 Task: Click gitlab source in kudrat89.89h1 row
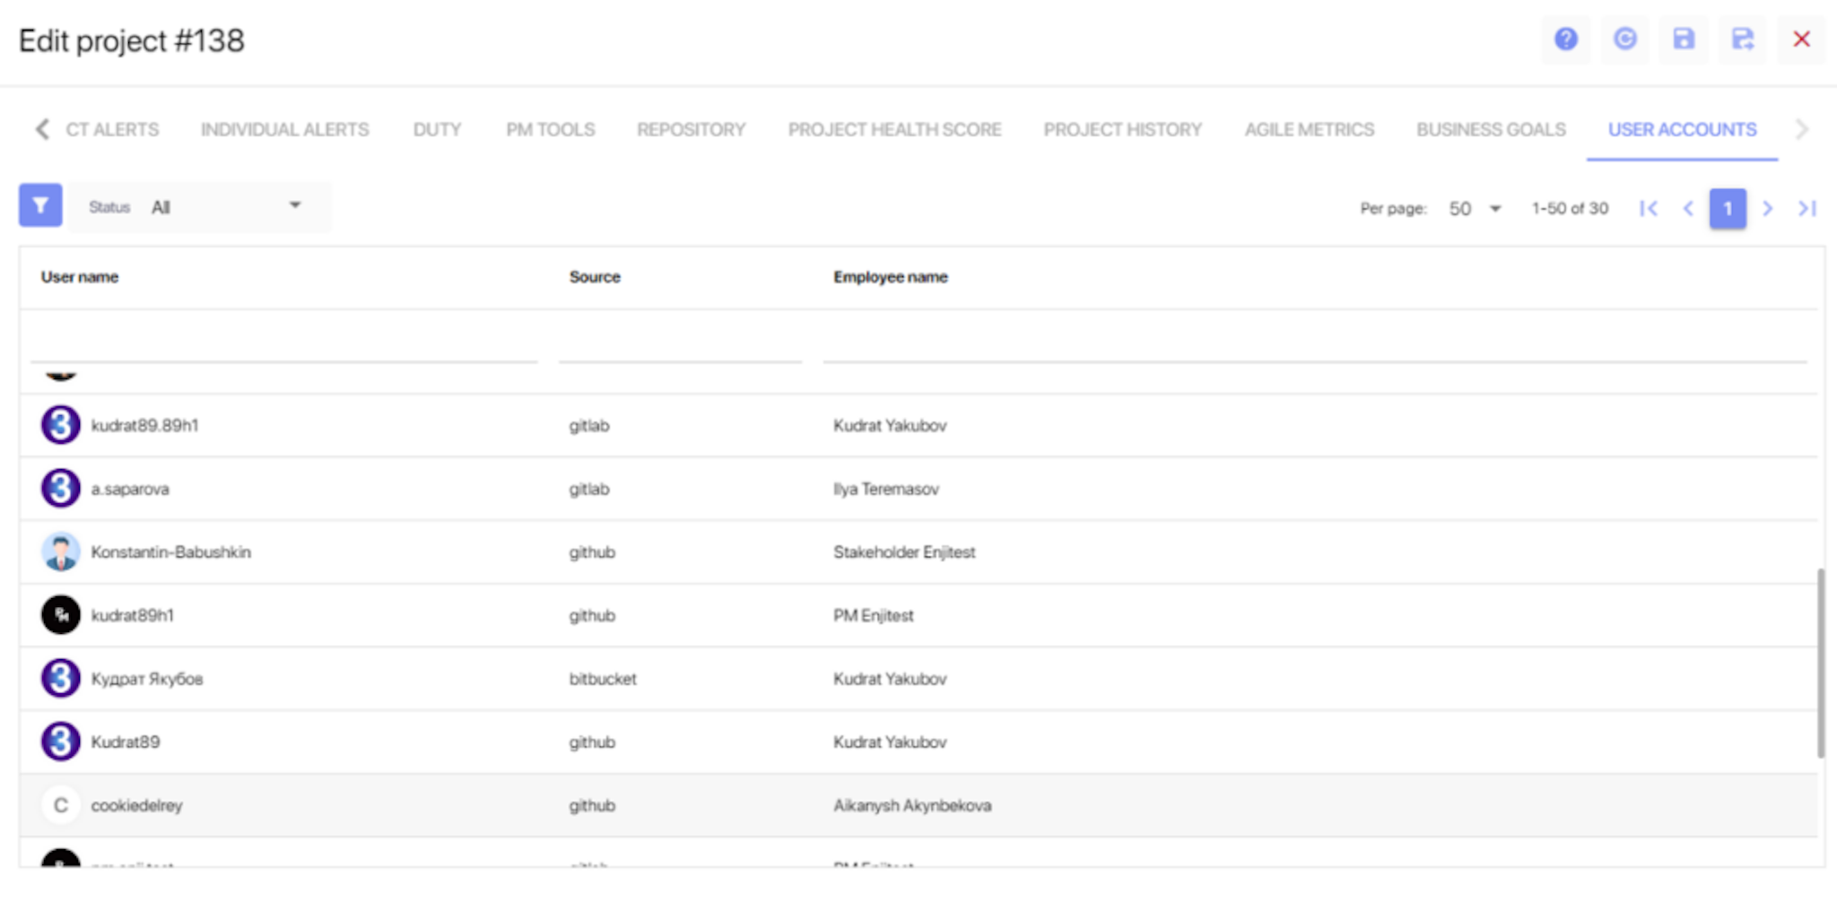pos(589,425)
